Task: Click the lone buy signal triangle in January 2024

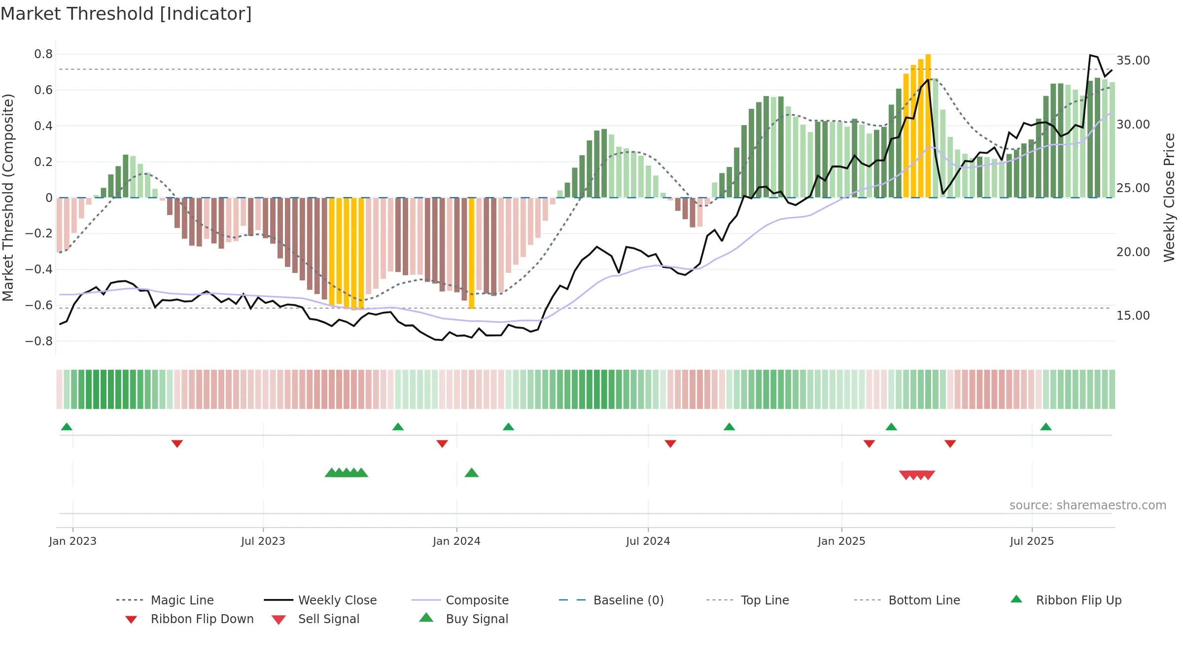Action: tap(472, 473)
